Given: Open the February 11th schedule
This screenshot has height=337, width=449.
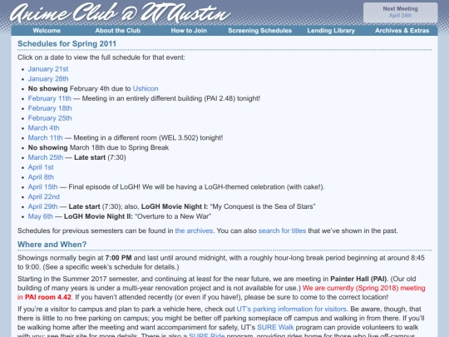Looking at the screenshot, I should click(50, 98).
